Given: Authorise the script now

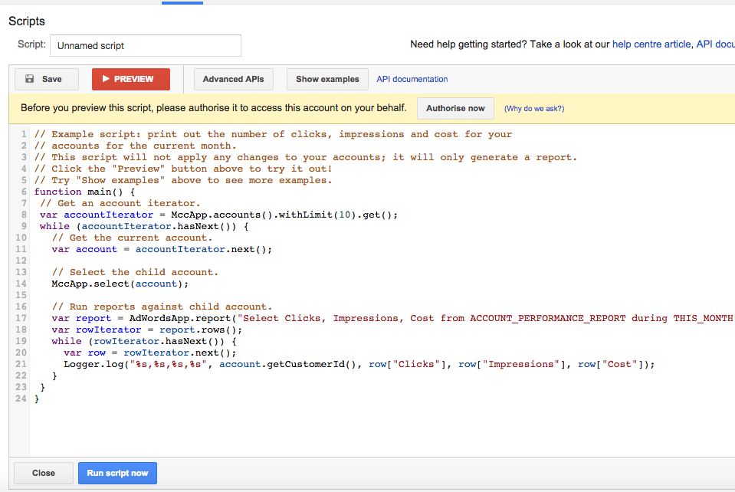Looking at the screenshot, I should (x=455, y=108).
